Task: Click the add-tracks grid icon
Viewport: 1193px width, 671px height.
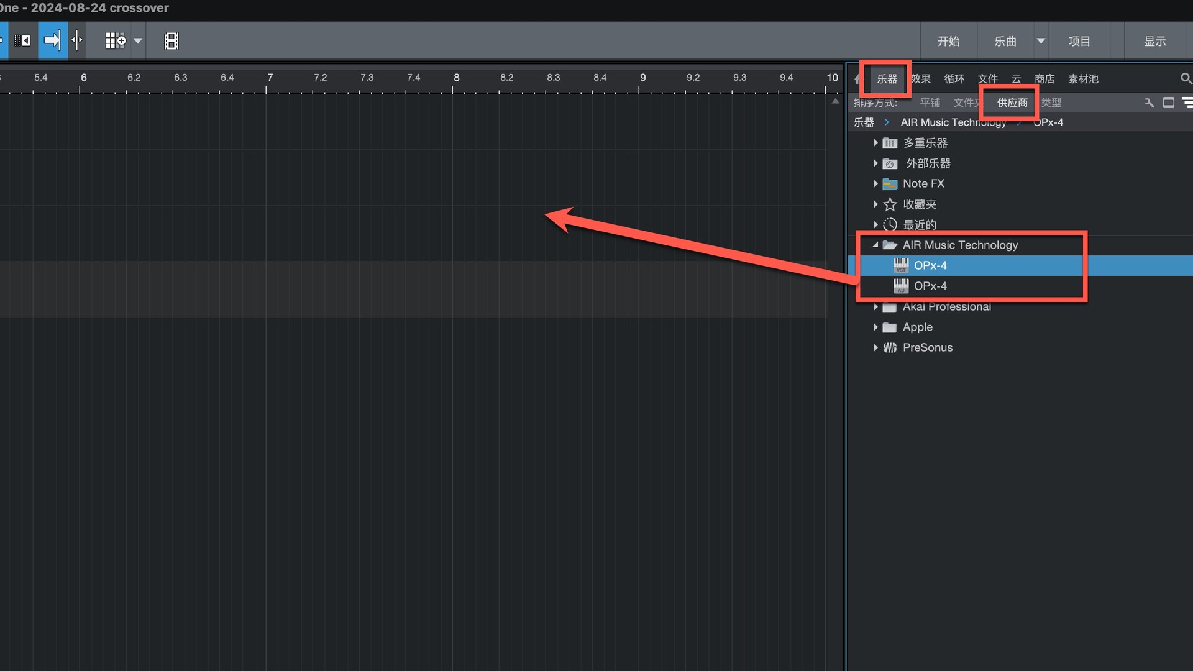Action: click(115, 41)
